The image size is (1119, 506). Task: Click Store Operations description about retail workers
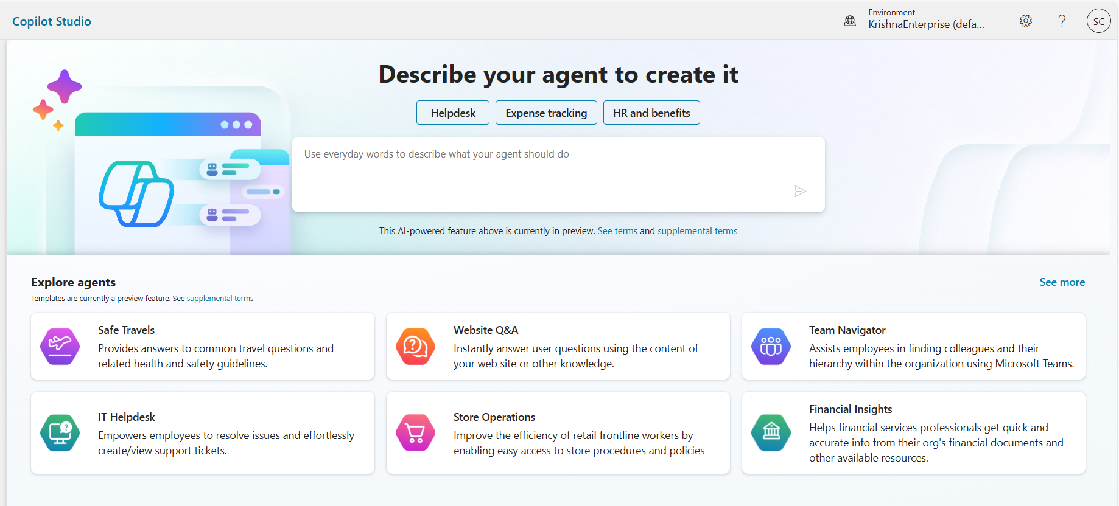tap(579, 443)
